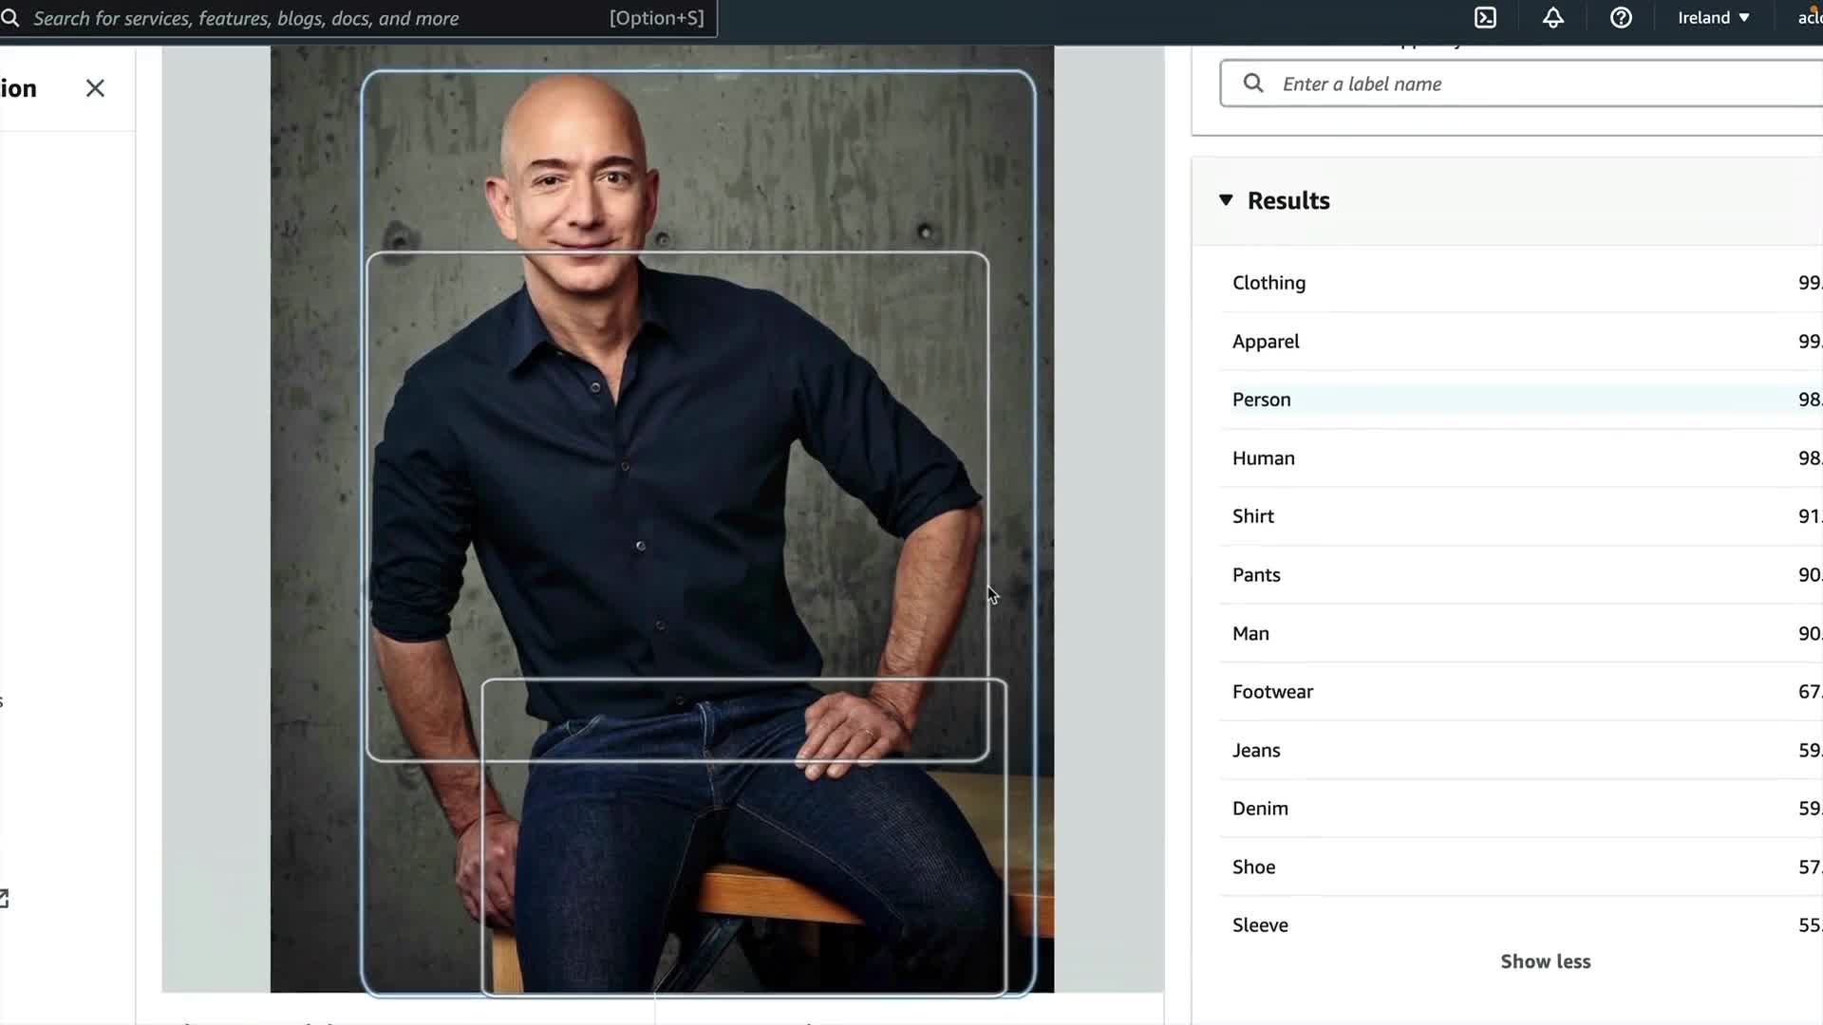1823x1025 pixels.
Task: Open the Ireland region dropdown
Action: pos(1713,18)
